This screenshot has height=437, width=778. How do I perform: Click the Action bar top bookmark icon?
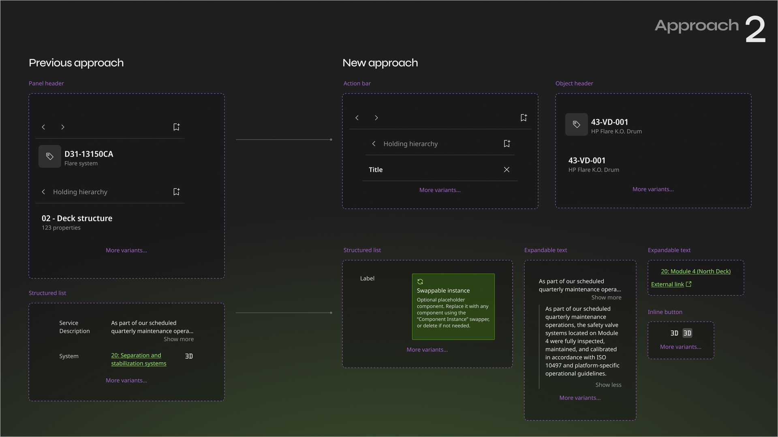[x=524, y=118]
